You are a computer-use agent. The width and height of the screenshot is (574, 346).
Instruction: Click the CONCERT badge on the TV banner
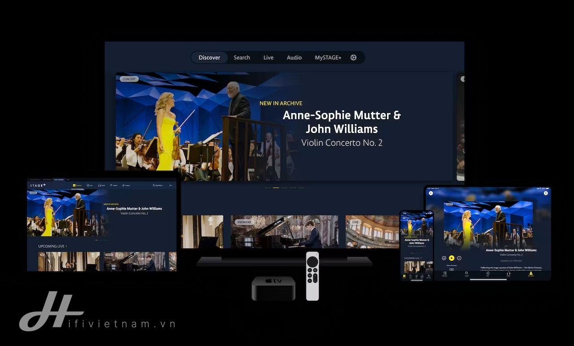pyautogui.click(x=129, y=79)
